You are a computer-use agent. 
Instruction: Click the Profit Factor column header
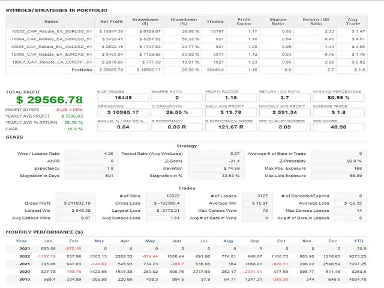(244, 22)
